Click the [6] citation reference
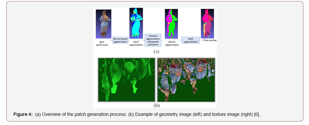309x125 pixels. point(257,114)
